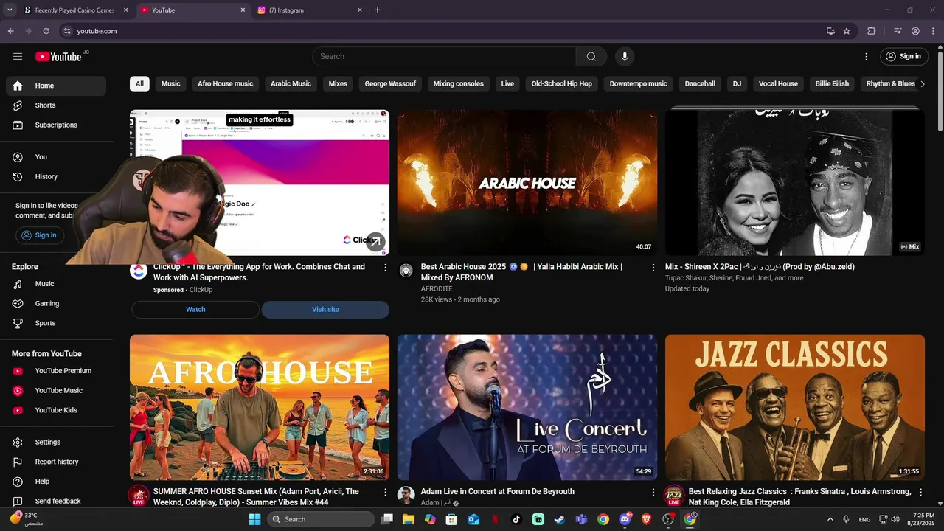Open the YouTube hamburger guide menu
This screenshot has height=531, width=944.
click(18, 56)
